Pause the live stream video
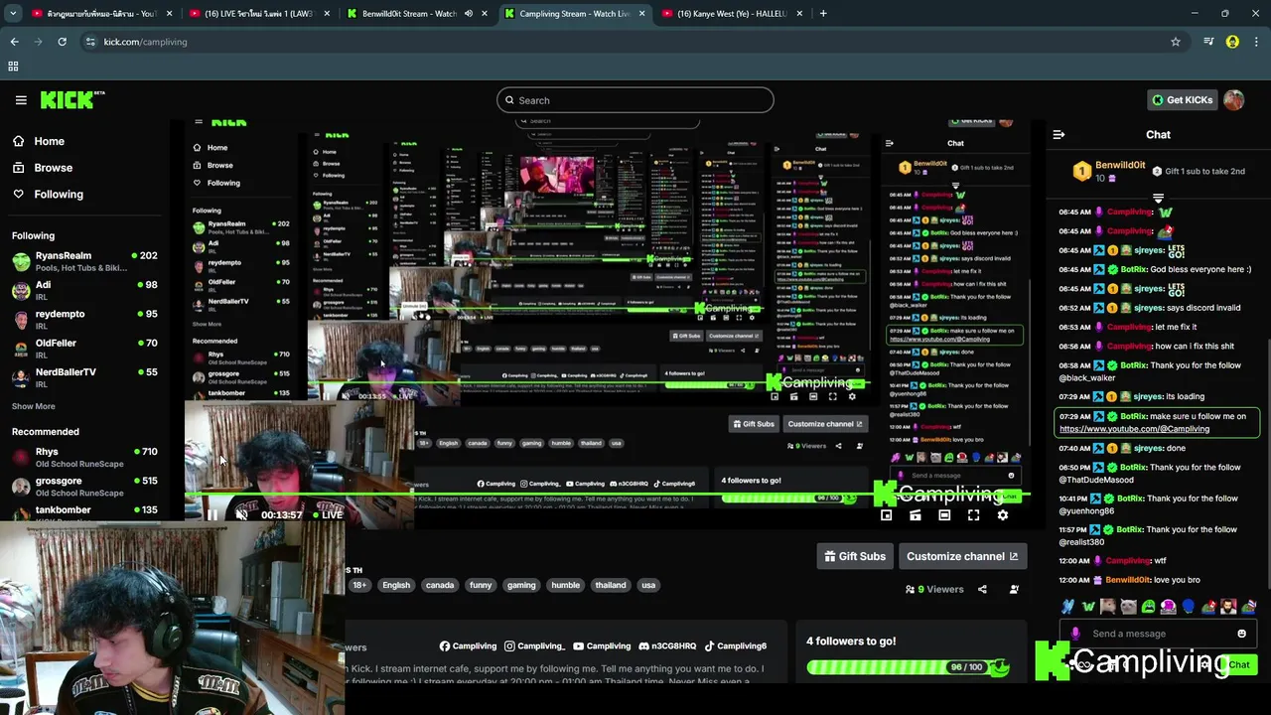This screenshot has width=1271, height=715. (x=212, y=515)
